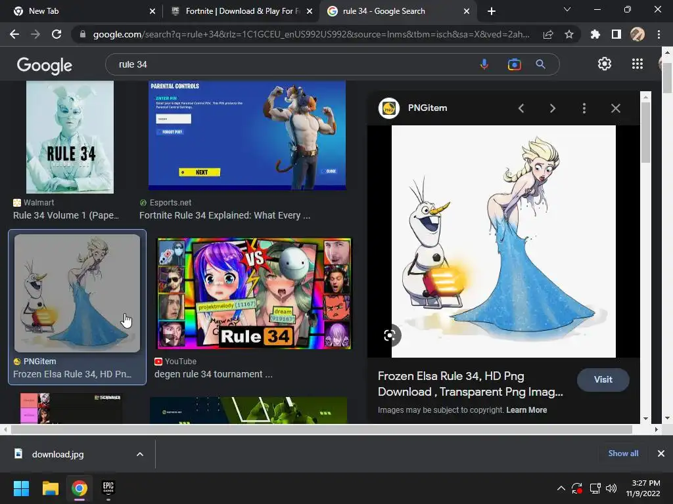Expand download.jpg options arrow
Screen dimensions: 673x504
point(140,454)
